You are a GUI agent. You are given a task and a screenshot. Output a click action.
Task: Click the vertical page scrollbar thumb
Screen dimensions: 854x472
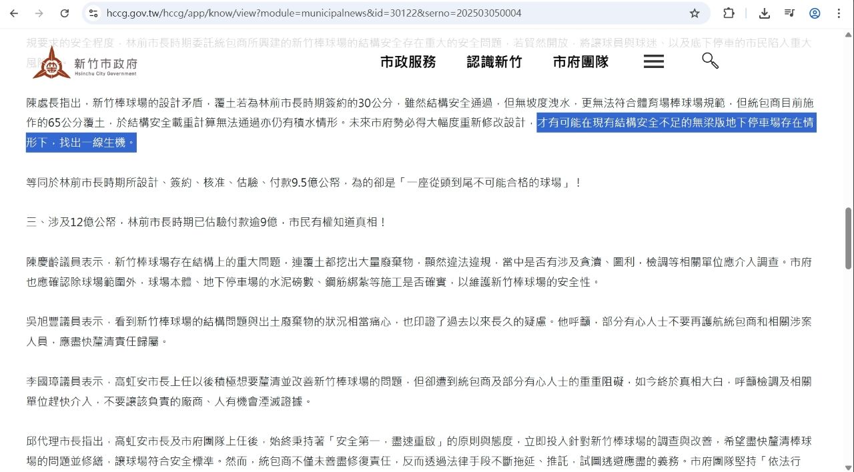[849, 238]
